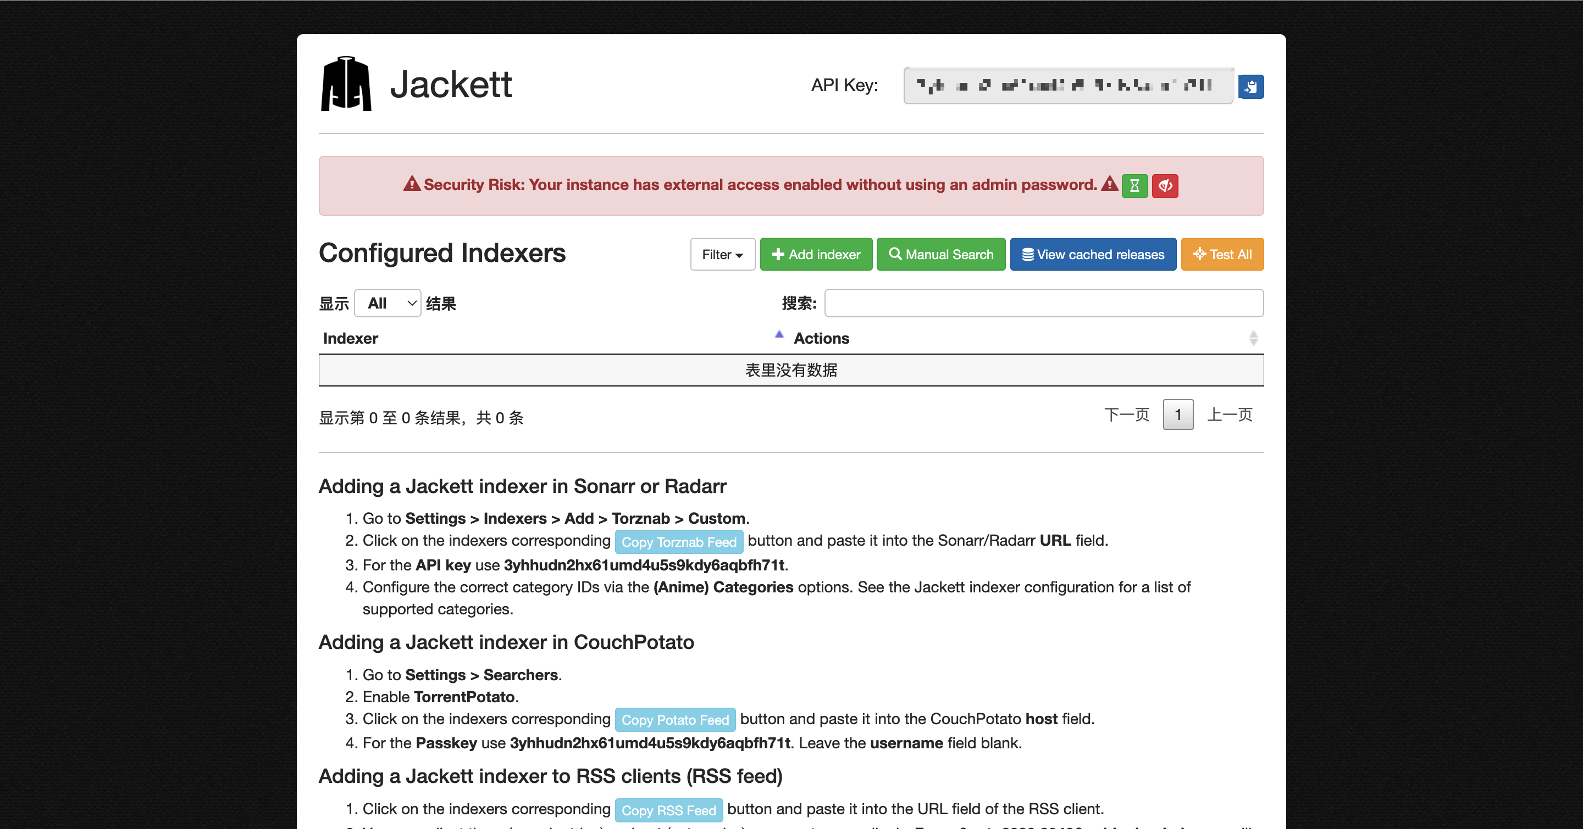Viewport: 1583px width, 829px height.
Task: Click the green hourglass dismiss icon
Action: 1134,186
